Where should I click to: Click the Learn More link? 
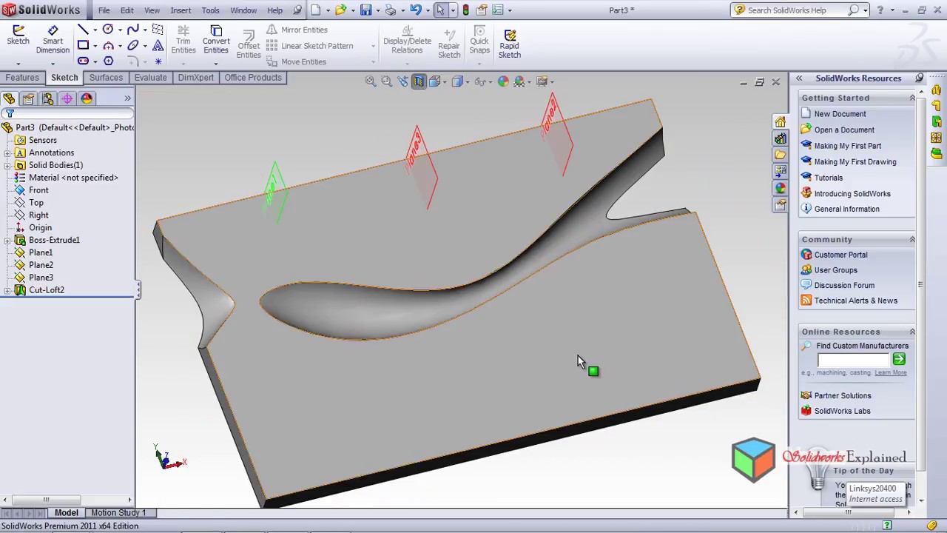click(890, 373)
